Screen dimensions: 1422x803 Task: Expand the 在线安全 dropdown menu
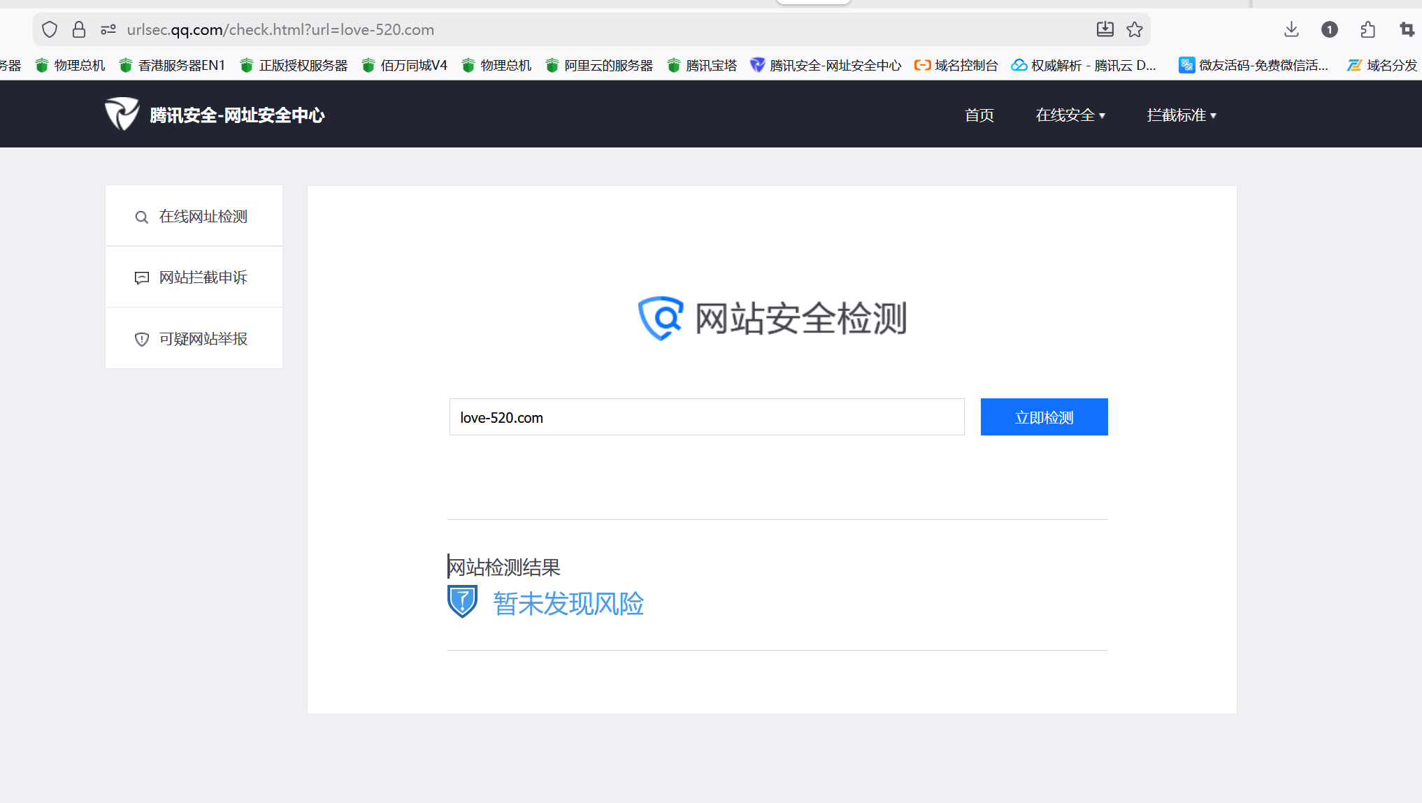point(1070,115)
